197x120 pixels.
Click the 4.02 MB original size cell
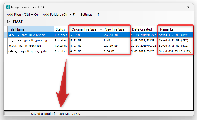tap(86, 51)
